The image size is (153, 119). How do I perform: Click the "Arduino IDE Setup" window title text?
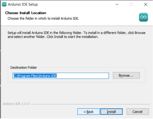coord(23,4)
